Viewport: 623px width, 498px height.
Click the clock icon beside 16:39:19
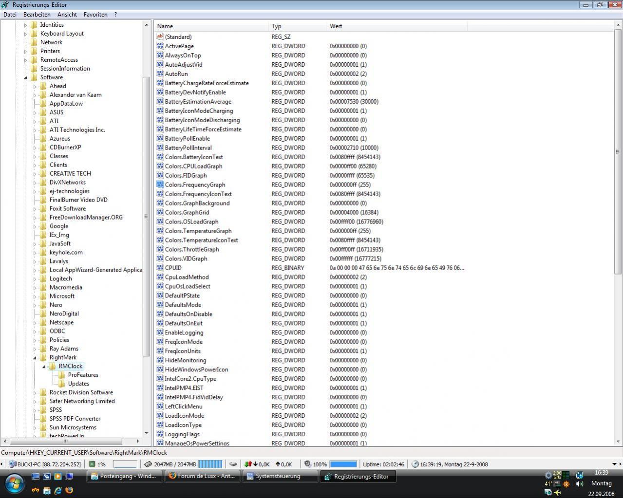click(415, 464)
